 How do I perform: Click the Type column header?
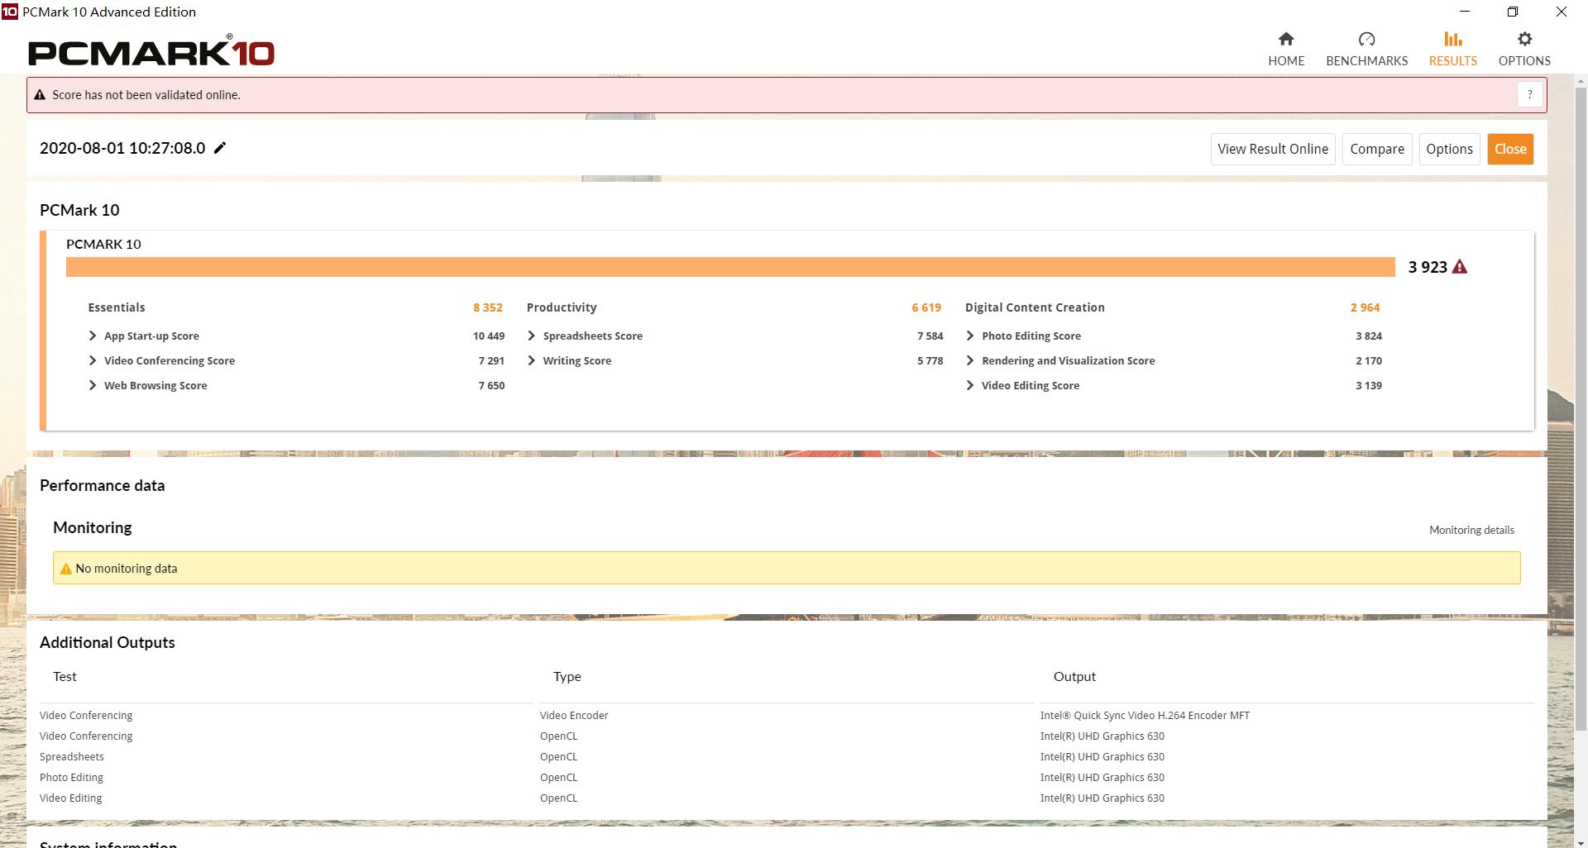coord(567,676)
